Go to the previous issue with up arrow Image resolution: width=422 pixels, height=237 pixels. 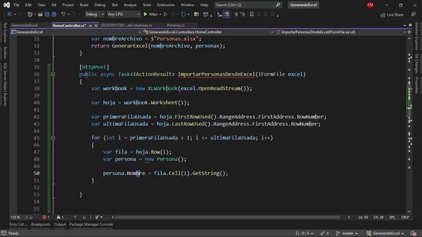[x=75, y=217]
